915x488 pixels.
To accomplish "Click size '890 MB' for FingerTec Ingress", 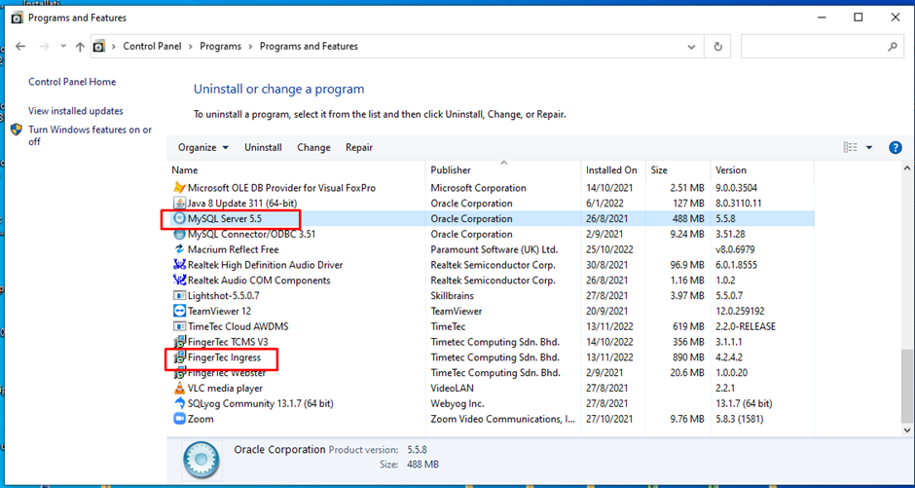I will [x=685, y=357].
